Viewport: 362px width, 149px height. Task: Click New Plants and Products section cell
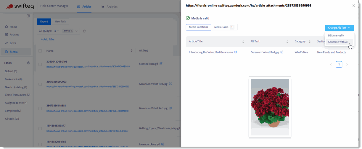pyautogui.click(x=332, y=52)
